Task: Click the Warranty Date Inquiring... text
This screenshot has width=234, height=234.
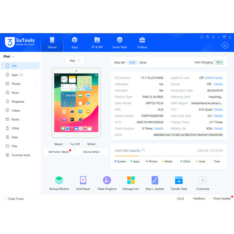Action: [216, 97]
